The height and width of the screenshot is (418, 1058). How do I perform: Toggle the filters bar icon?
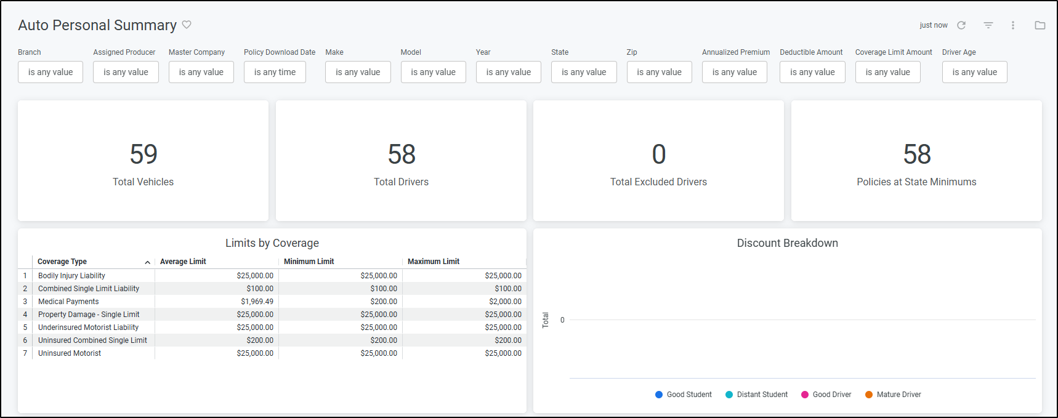click(988, 25)
